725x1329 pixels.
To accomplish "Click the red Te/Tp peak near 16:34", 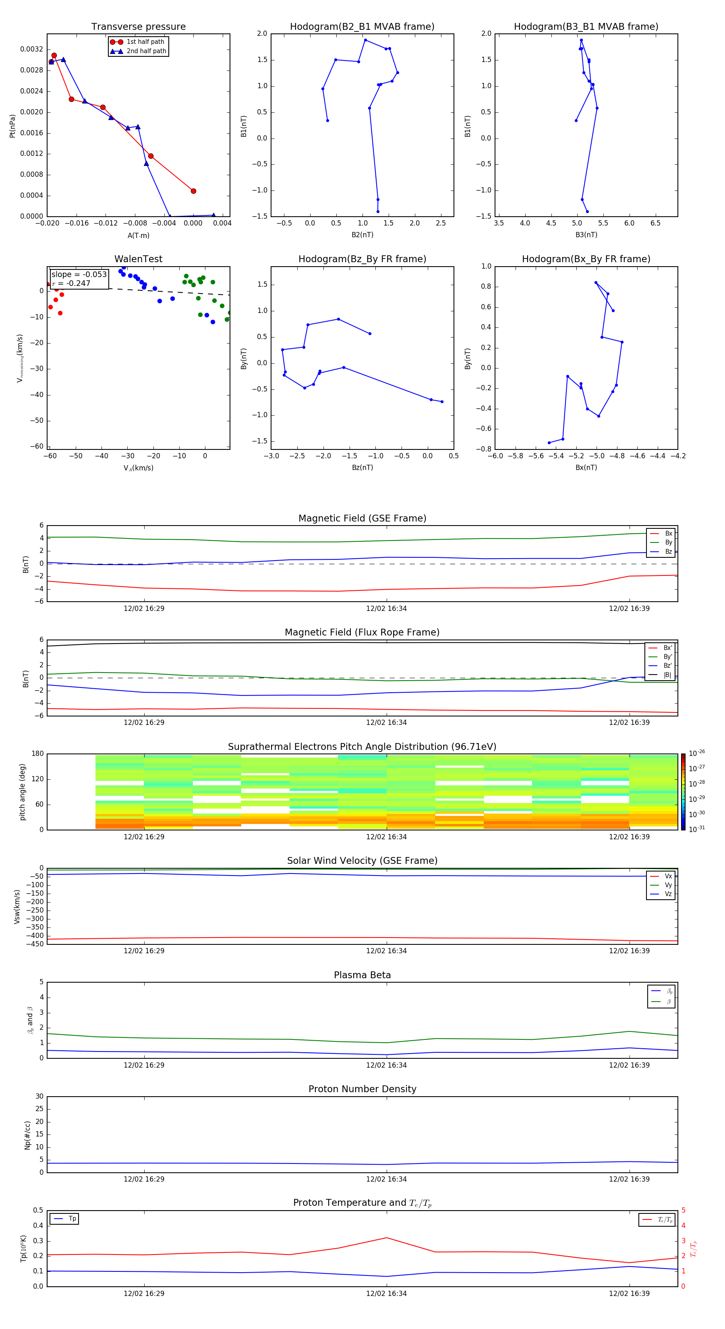I will (x=387, y=1238).
